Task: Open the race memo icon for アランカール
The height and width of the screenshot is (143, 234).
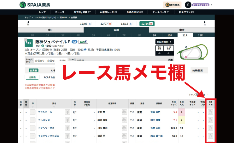Action: pos(211,112)
